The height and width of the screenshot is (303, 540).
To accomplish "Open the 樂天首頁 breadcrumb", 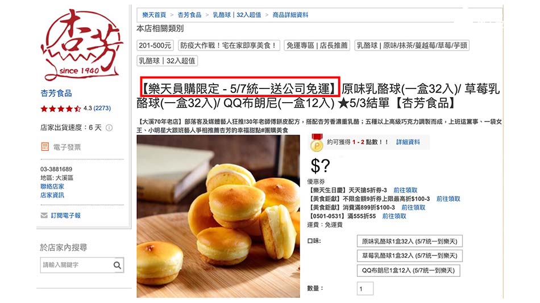I will click(154, 15).
